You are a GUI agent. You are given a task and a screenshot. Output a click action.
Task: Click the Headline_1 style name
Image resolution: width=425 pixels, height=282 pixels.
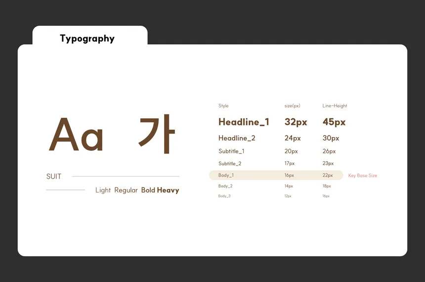[x=244, y=122]
